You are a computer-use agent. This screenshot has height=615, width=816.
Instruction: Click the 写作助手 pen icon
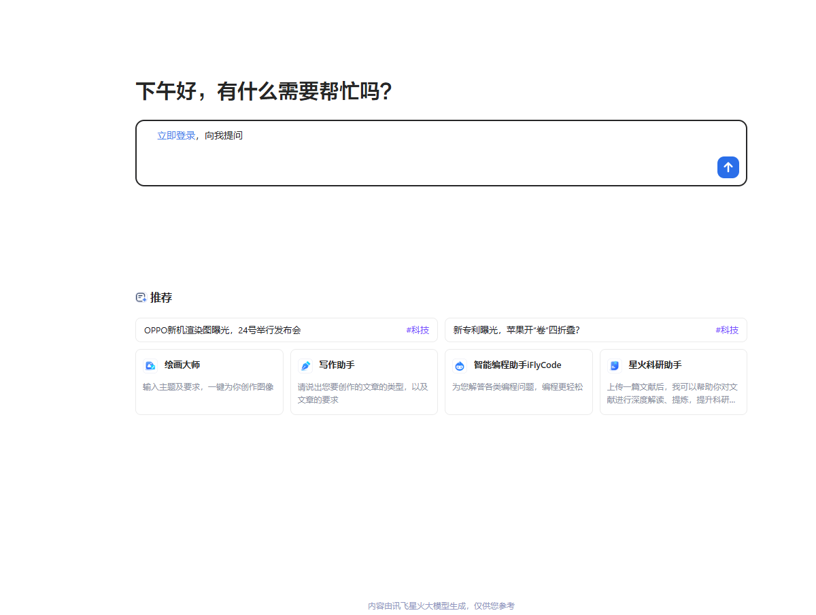[305, 365]
